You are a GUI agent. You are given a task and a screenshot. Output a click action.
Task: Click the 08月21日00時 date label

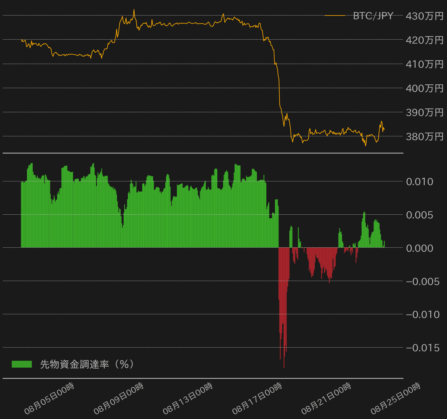click(326, 399)
